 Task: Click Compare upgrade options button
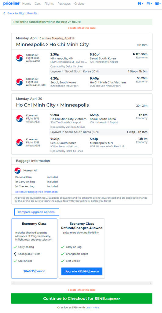click(x=37, y=212)
